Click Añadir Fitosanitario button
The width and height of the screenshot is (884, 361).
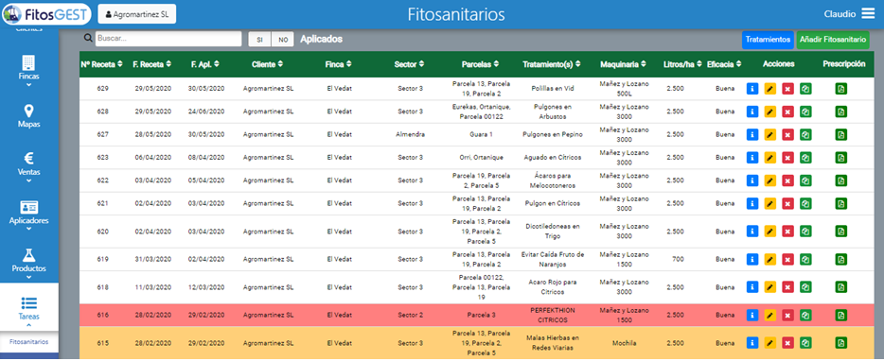click(x=833, y=40)
